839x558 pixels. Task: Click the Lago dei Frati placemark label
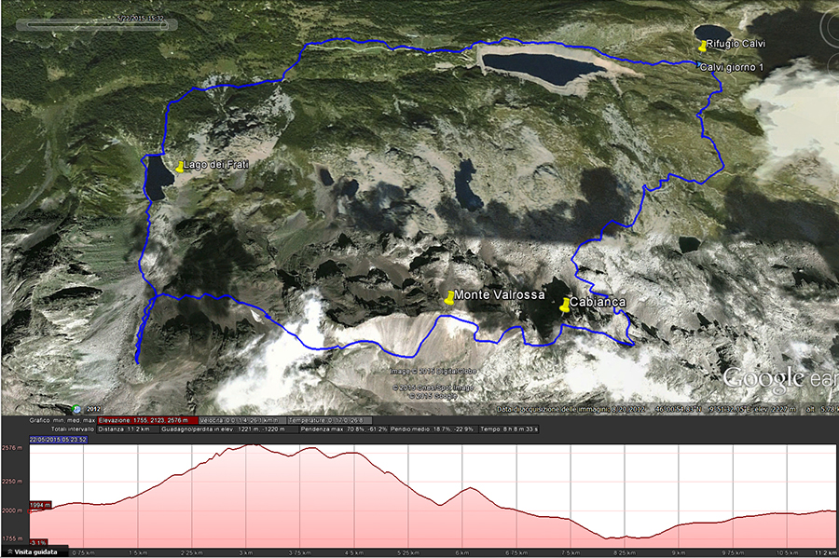tap(216, 165)
